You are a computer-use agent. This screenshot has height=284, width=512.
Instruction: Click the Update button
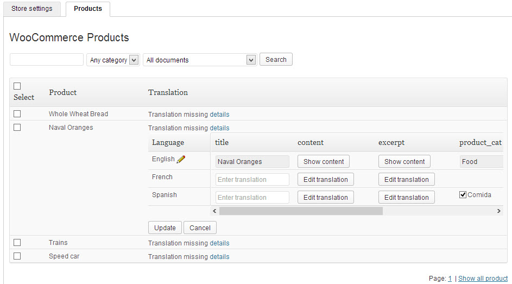pos(165,228)
